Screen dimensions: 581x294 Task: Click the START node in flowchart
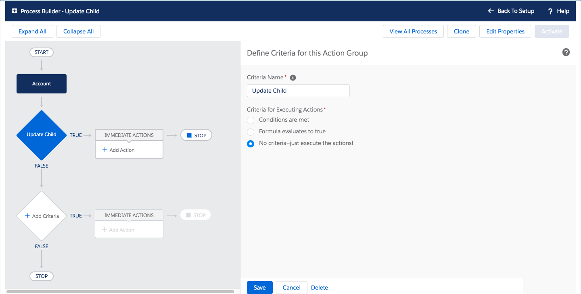tap(42, 52)
